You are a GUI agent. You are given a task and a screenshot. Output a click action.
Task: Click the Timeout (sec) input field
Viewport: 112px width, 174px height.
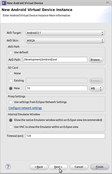tap(65, 136)
